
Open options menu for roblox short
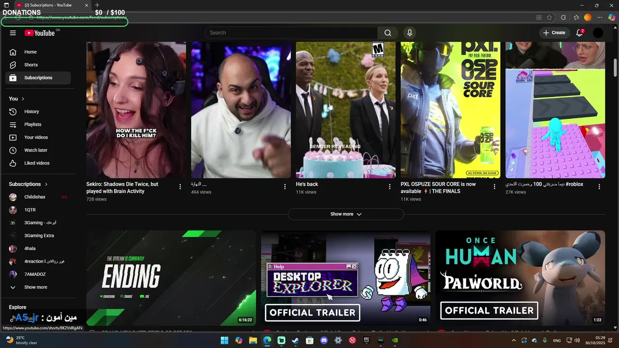(x=599, y=187)
